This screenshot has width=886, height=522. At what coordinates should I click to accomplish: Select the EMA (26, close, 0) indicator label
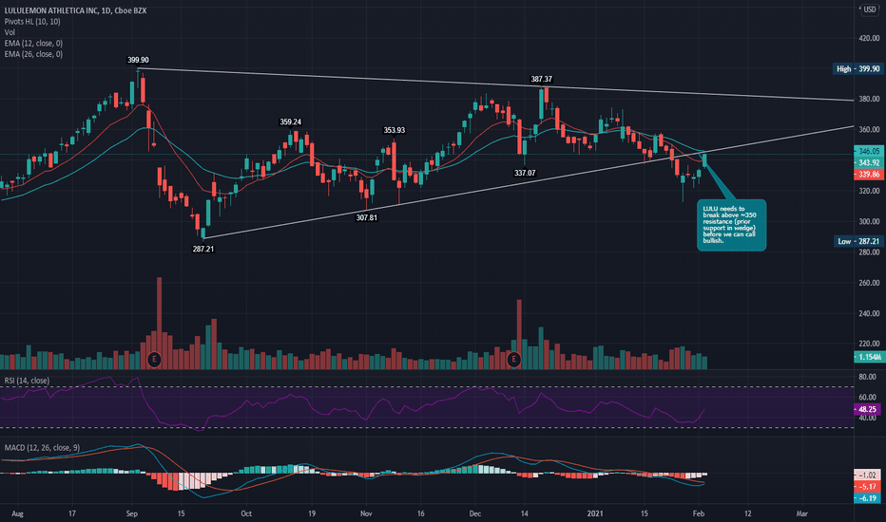pos(33,54)
